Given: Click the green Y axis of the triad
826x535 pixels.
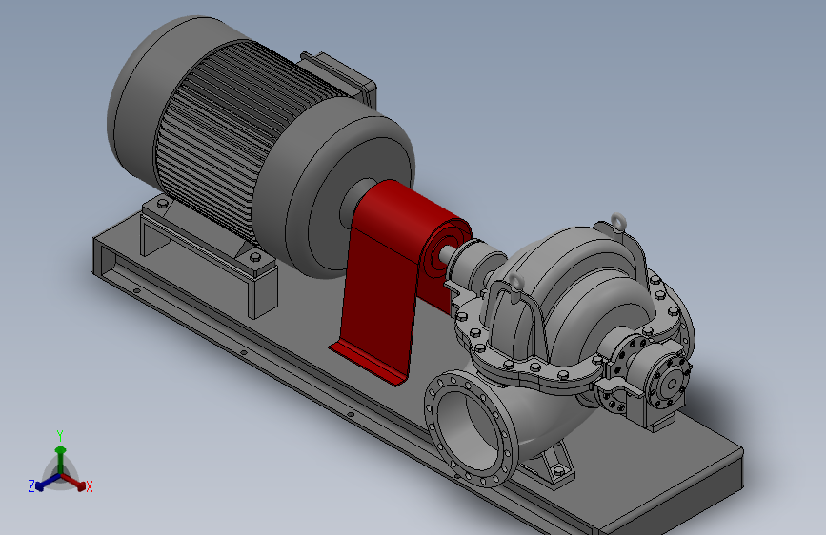Looking at the screenshot, I should (x=61, y=459).
